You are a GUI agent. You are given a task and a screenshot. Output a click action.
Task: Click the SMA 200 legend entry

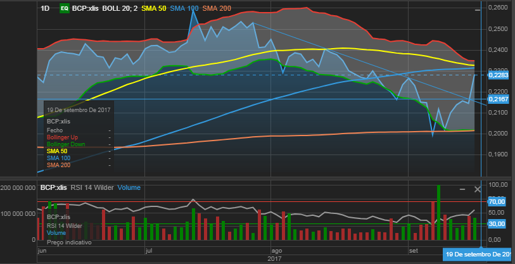pyautogui.click(x=58, y=165)
